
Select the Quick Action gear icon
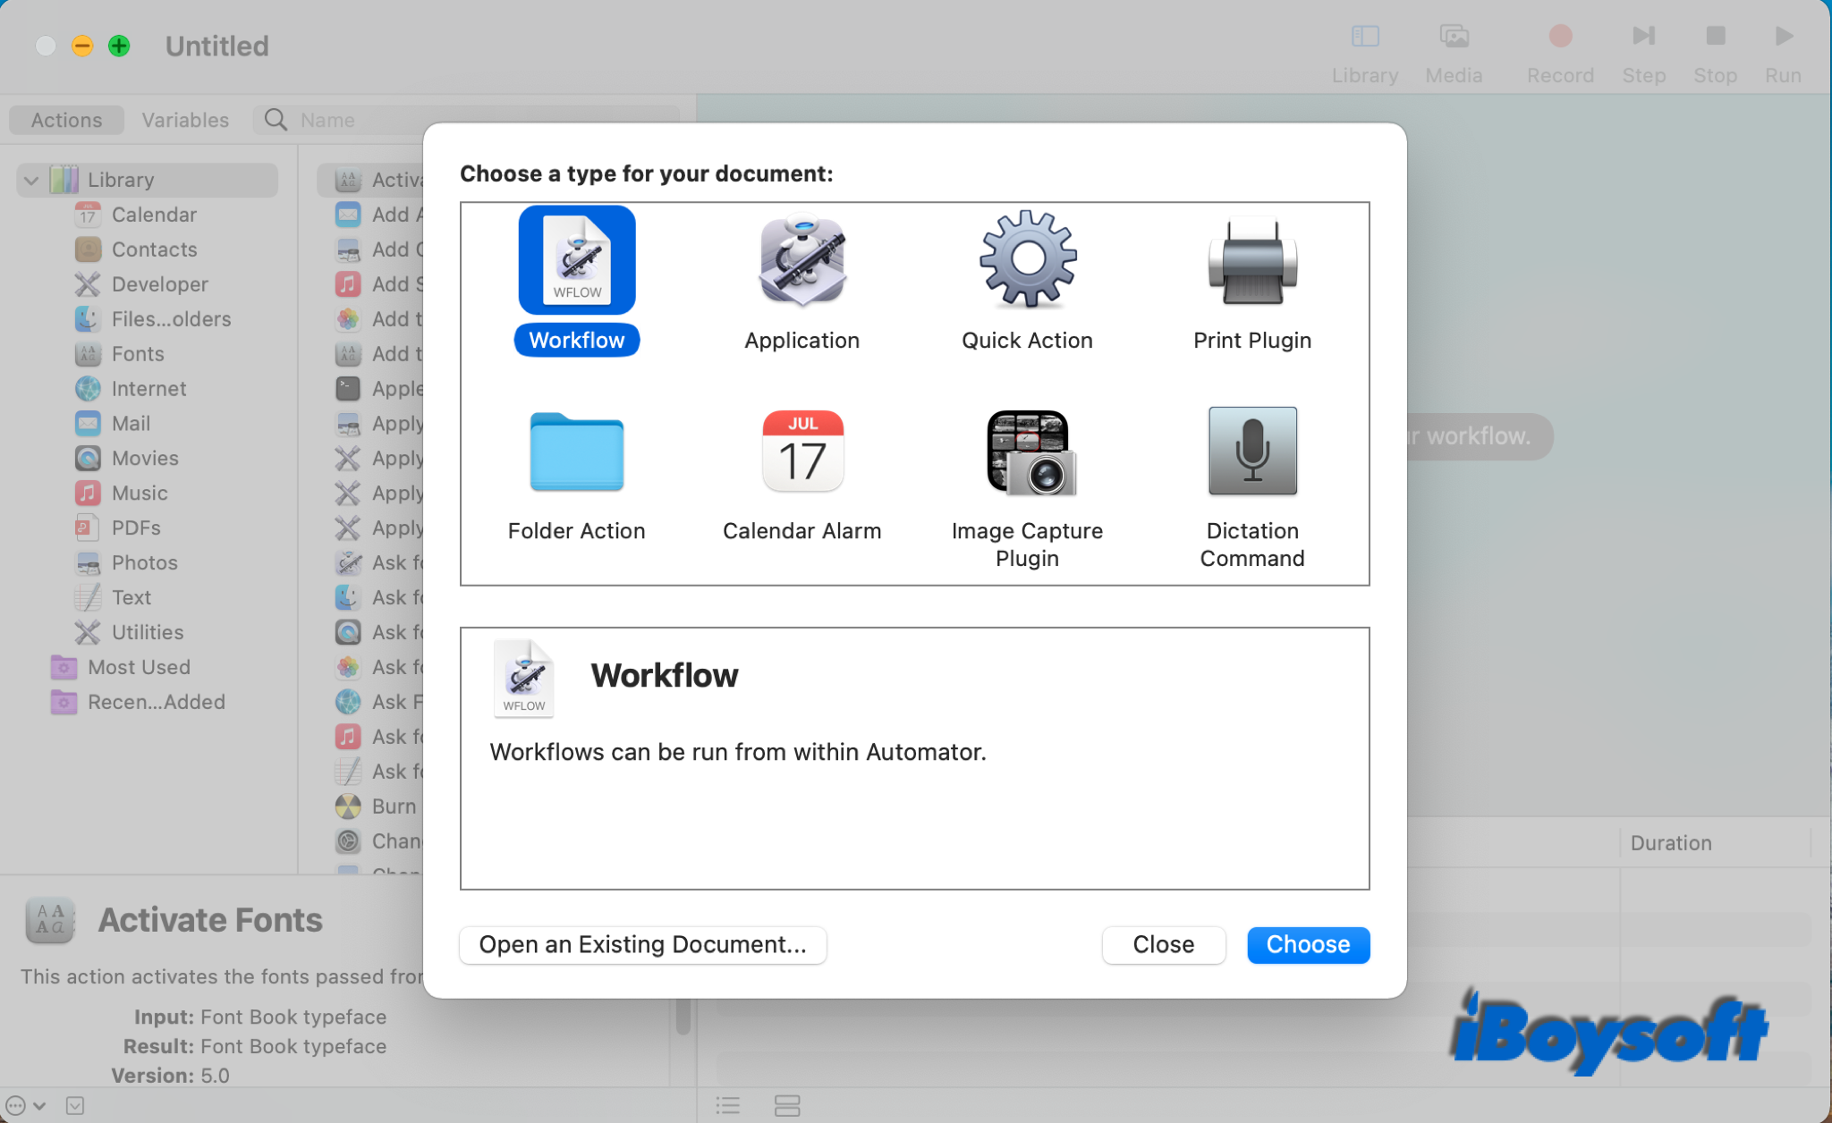(x=1026, y=260)
